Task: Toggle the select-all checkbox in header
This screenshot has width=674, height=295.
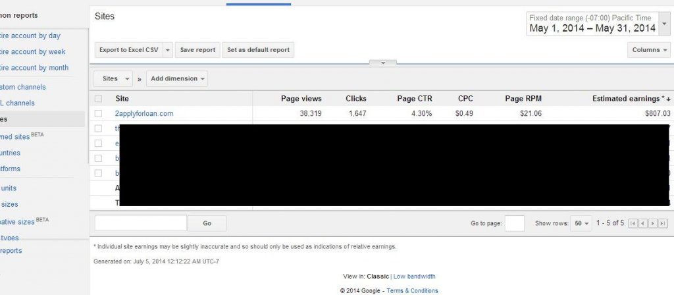Action: (x=99, y=99)
